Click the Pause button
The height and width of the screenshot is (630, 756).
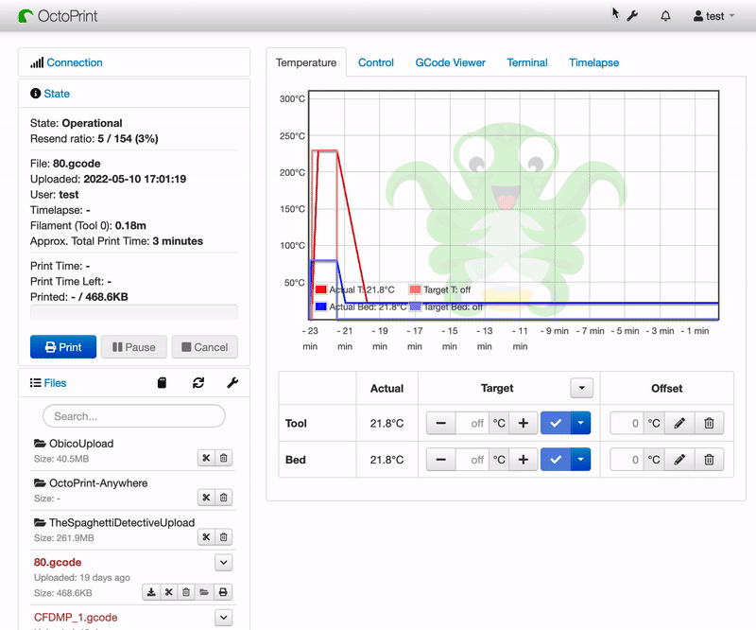pos(134,347)
